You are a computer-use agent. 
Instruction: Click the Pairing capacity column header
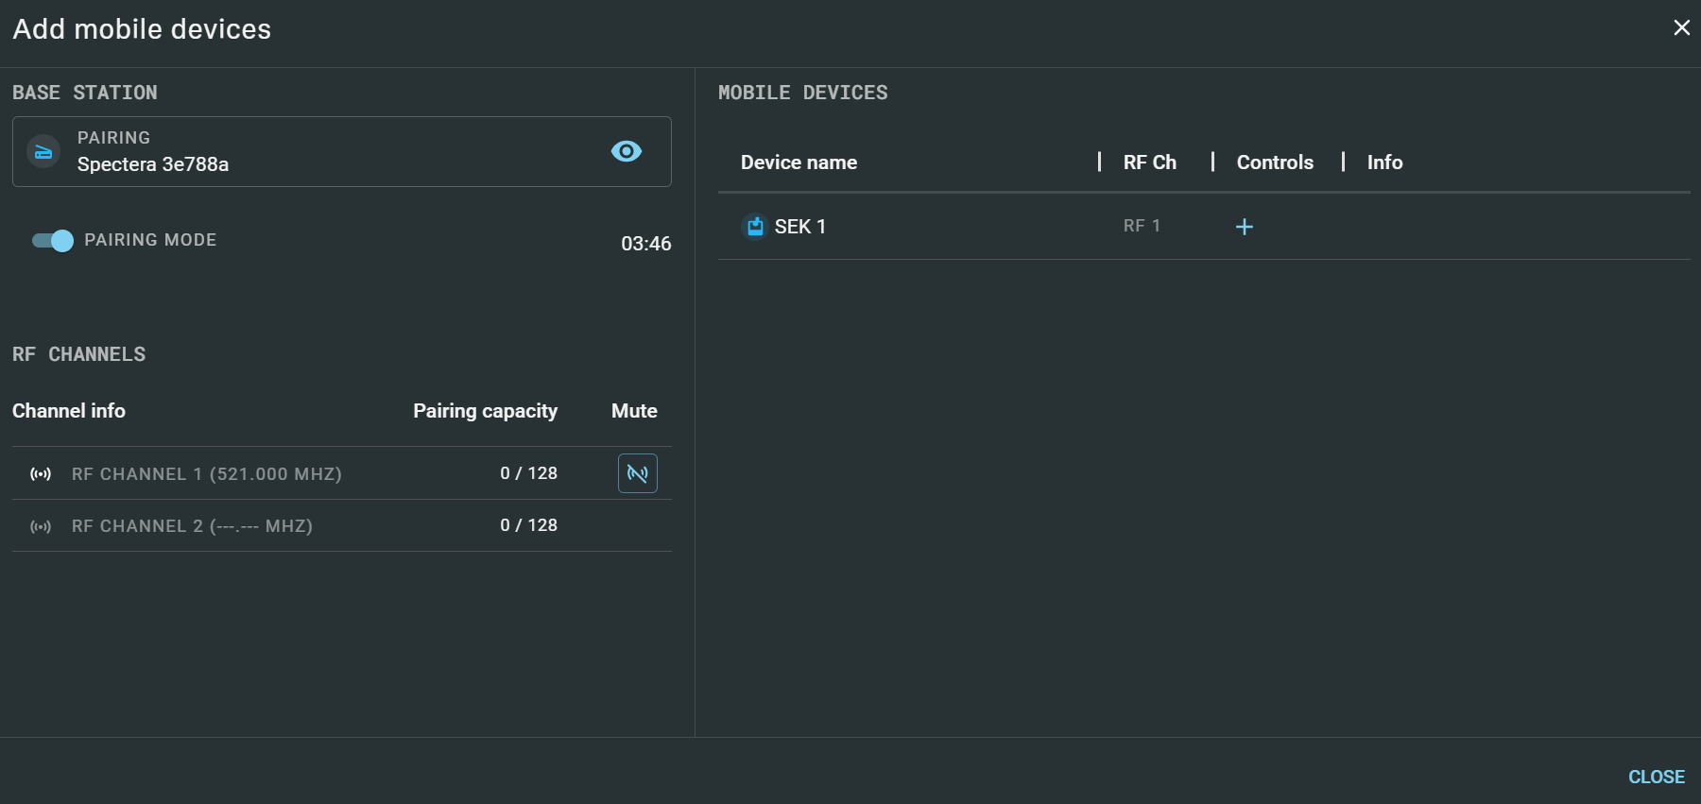tap(485, 411)
